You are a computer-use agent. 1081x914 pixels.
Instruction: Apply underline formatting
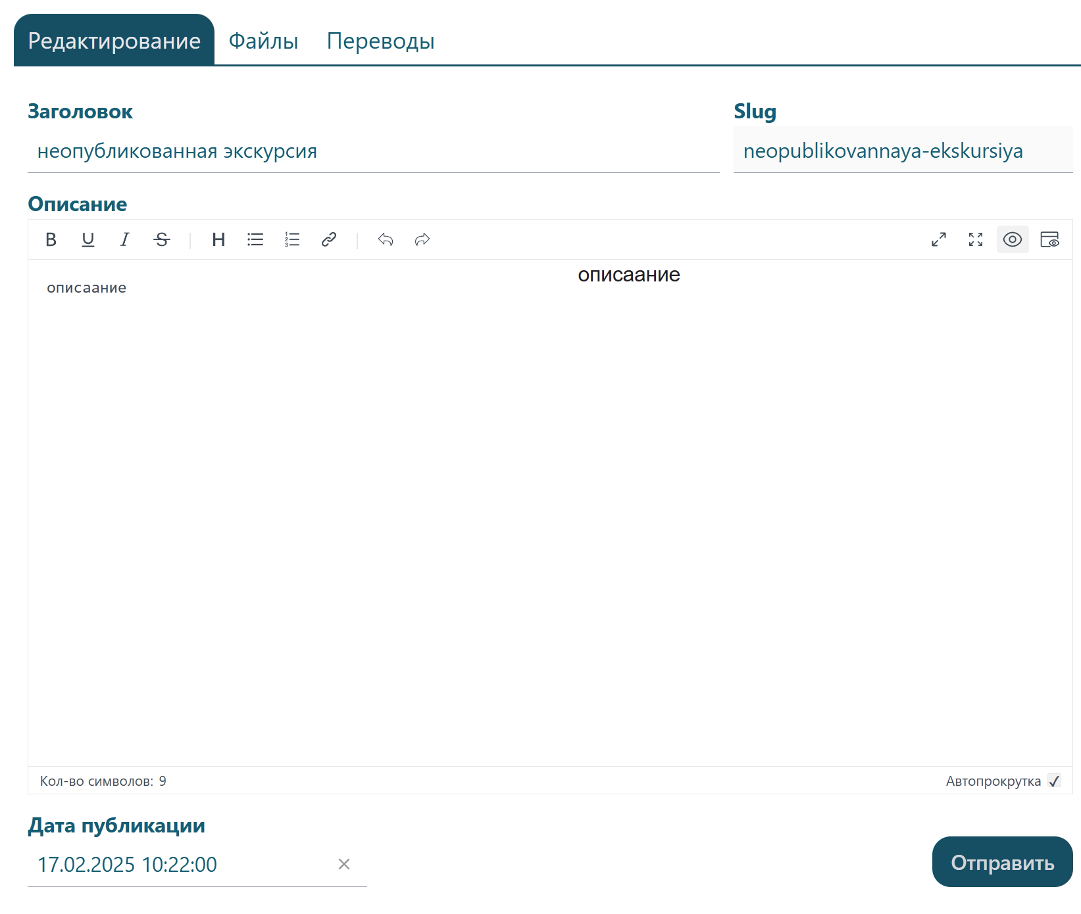[88, 240]
